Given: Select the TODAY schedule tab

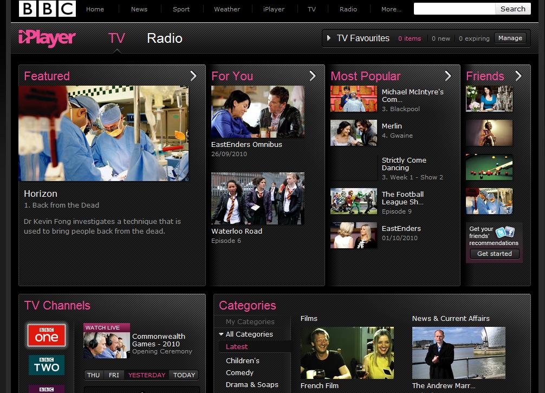Looking at the screenshot, I should [184, 375].
